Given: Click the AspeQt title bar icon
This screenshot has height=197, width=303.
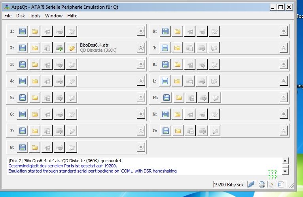Looking at the screenshot, I should coord(7,7).
